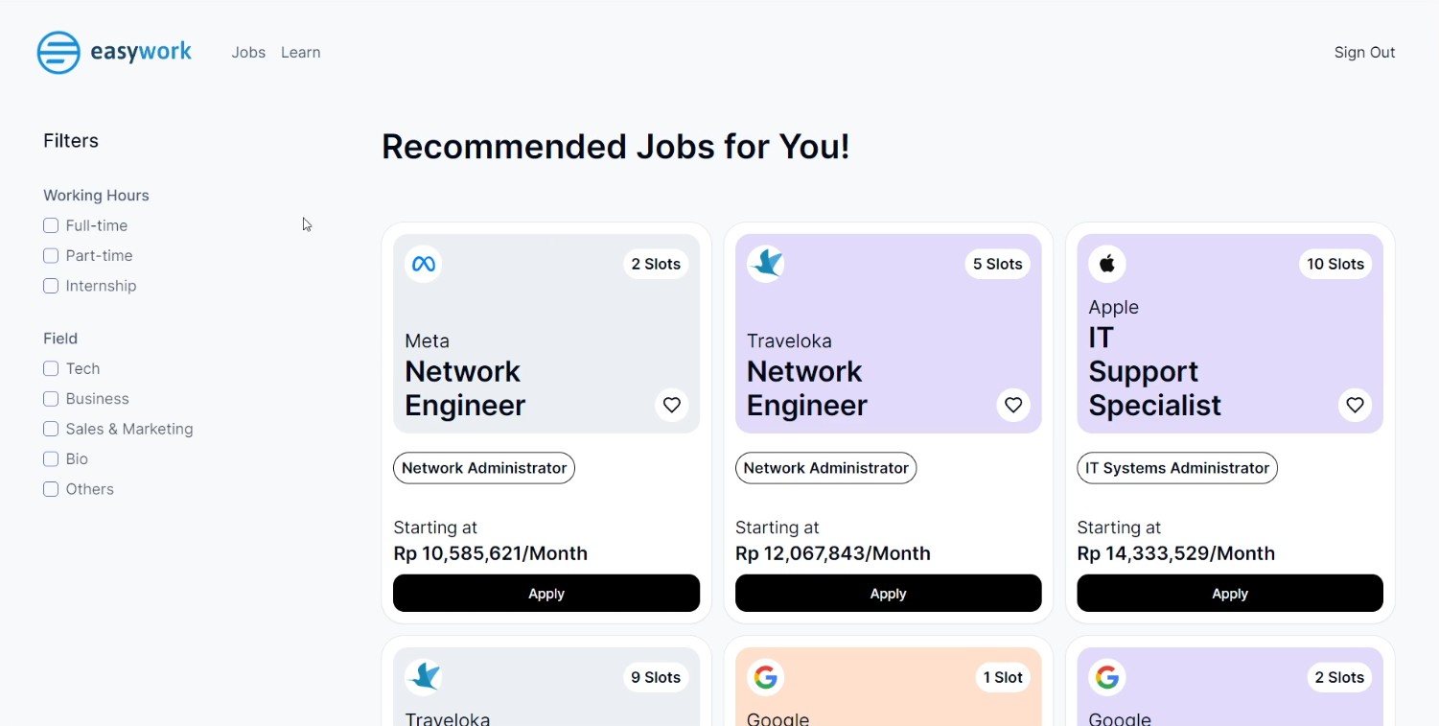
Task: Open the Jobs navigation menu item
Action: coord(248,53)
